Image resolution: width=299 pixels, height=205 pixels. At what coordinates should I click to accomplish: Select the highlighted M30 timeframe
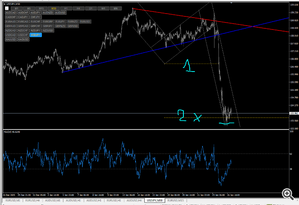click(x=54, y=8)
